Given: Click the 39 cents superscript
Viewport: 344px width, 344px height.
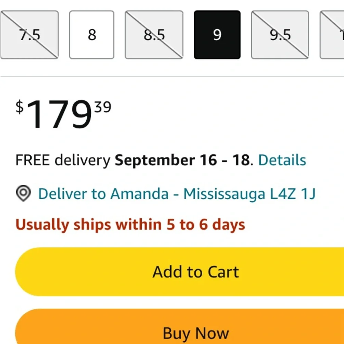Looking at the screenshot, I should 103,108.
